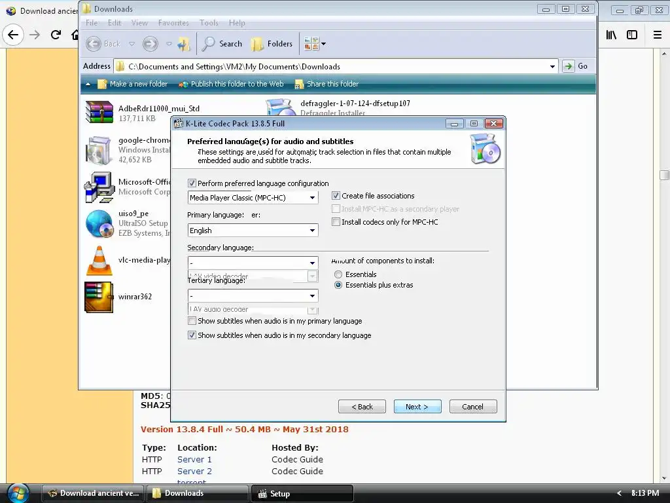The image size is (670, 503).
Task: Open the browser Library icon
Action: click(x=611, y=35)
